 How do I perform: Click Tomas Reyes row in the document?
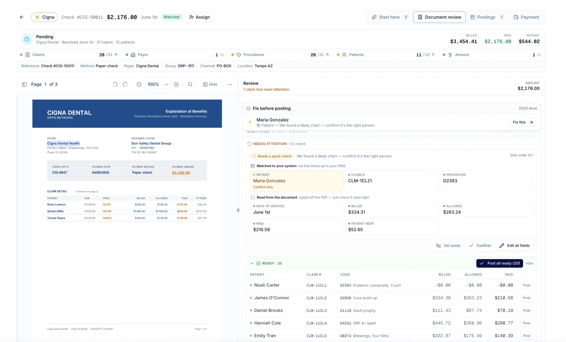[x=127, y=218]
